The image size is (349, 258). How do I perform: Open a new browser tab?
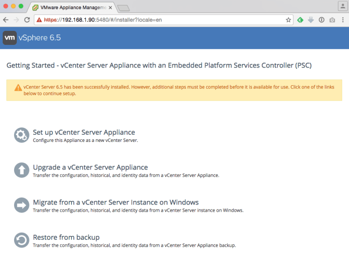click(123, 8)
